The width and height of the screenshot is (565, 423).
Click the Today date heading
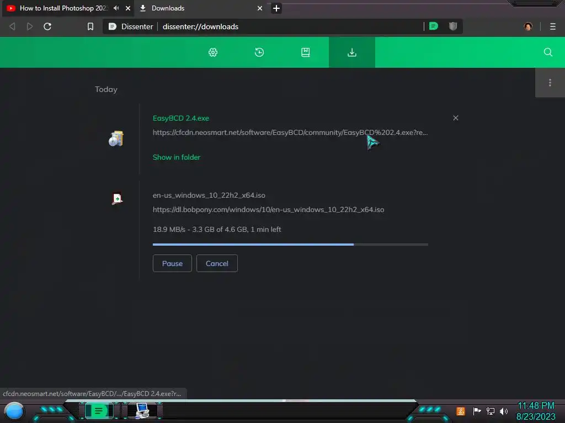tap(106, 89)
